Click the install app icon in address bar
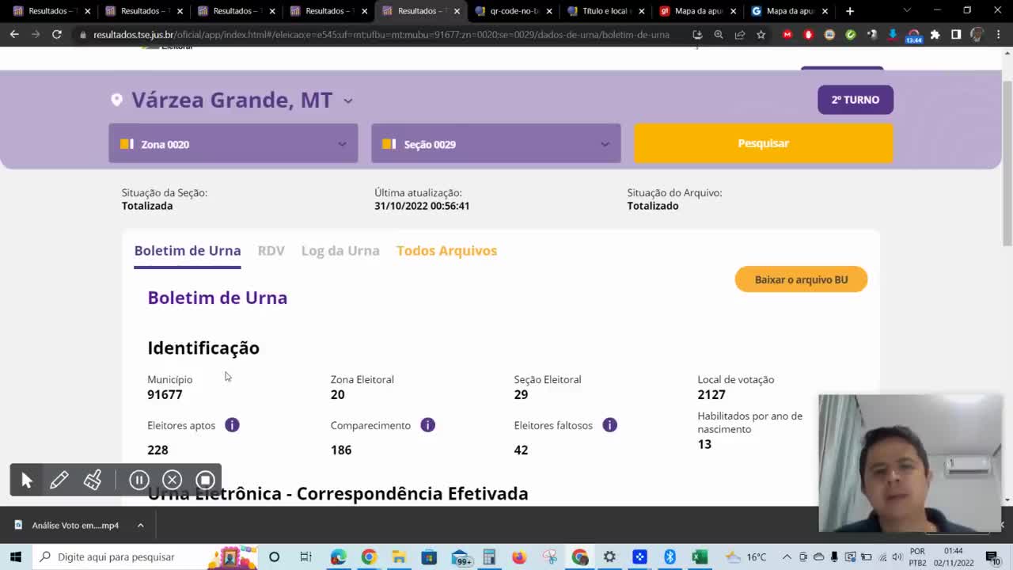 [x=696, y=35]
